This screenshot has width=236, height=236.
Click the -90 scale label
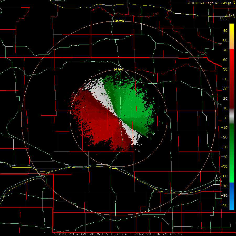(224, 205)
